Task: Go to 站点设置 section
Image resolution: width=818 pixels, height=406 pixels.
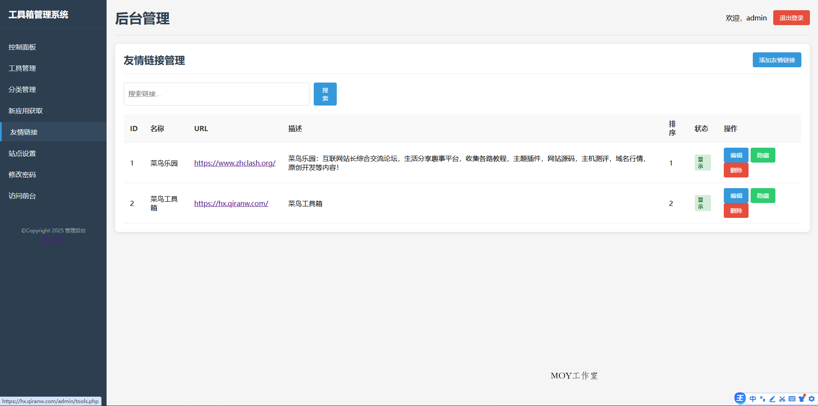Action: click(x=22, y=153)
